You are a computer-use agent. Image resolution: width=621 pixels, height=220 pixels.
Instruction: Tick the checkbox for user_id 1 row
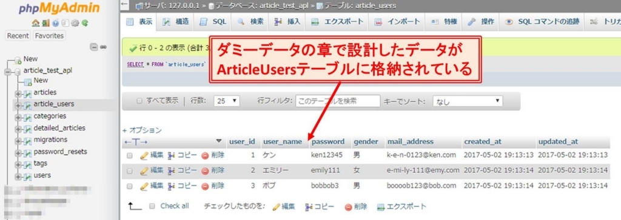click(x=130, y=156)
